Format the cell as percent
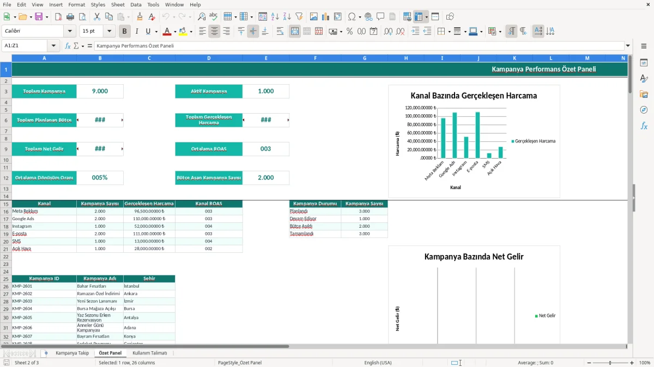 (349, 32)
